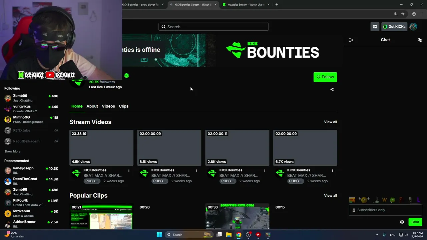Select the waving yellow emoji emote

[364, 200]
